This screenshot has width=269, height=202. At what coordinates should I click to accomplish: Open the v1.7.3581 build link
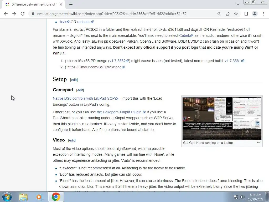(x=234, y=61)
